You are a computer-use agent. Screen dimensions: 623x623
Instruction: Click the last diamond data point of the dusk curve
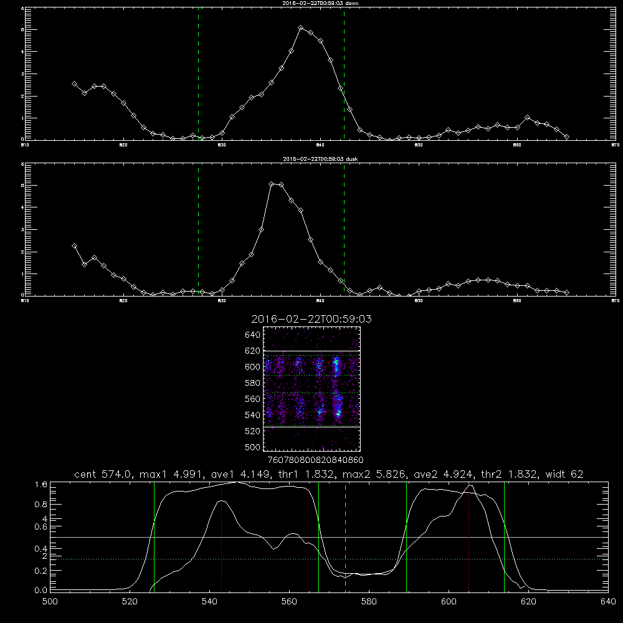pos(566,292)
